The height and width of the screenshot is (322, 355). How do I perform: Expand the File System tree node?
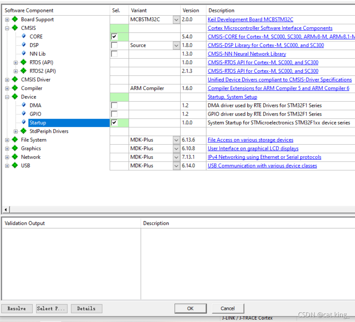pos(7,140)
